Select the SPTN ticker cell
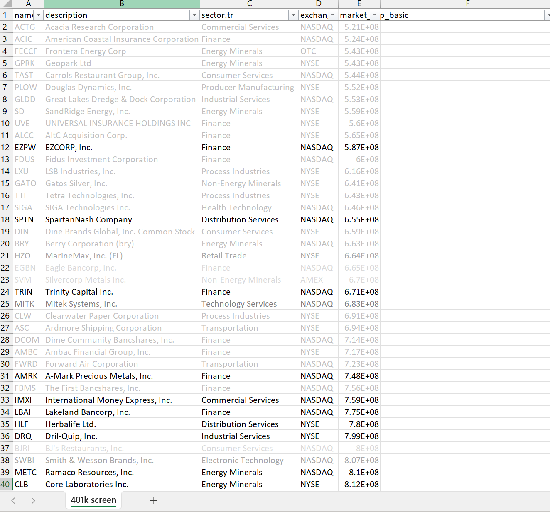550x512 pixels. coord(28,219)
